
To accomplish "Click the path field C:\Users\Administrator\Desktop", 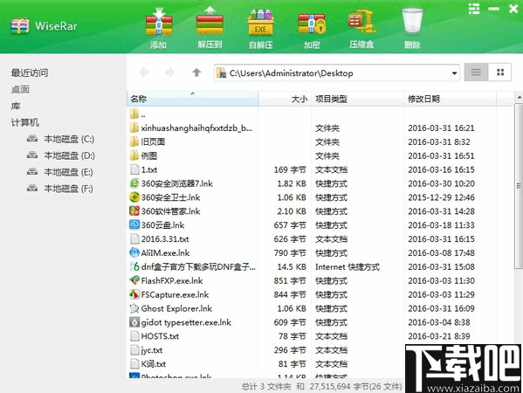I will [337, 72].
